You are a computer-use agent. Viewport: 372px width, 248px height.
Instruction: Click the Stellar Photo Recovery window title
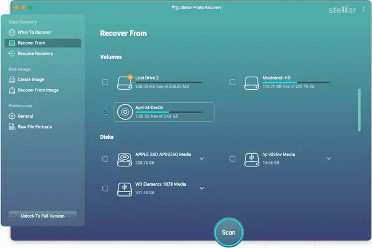(201, 7)
